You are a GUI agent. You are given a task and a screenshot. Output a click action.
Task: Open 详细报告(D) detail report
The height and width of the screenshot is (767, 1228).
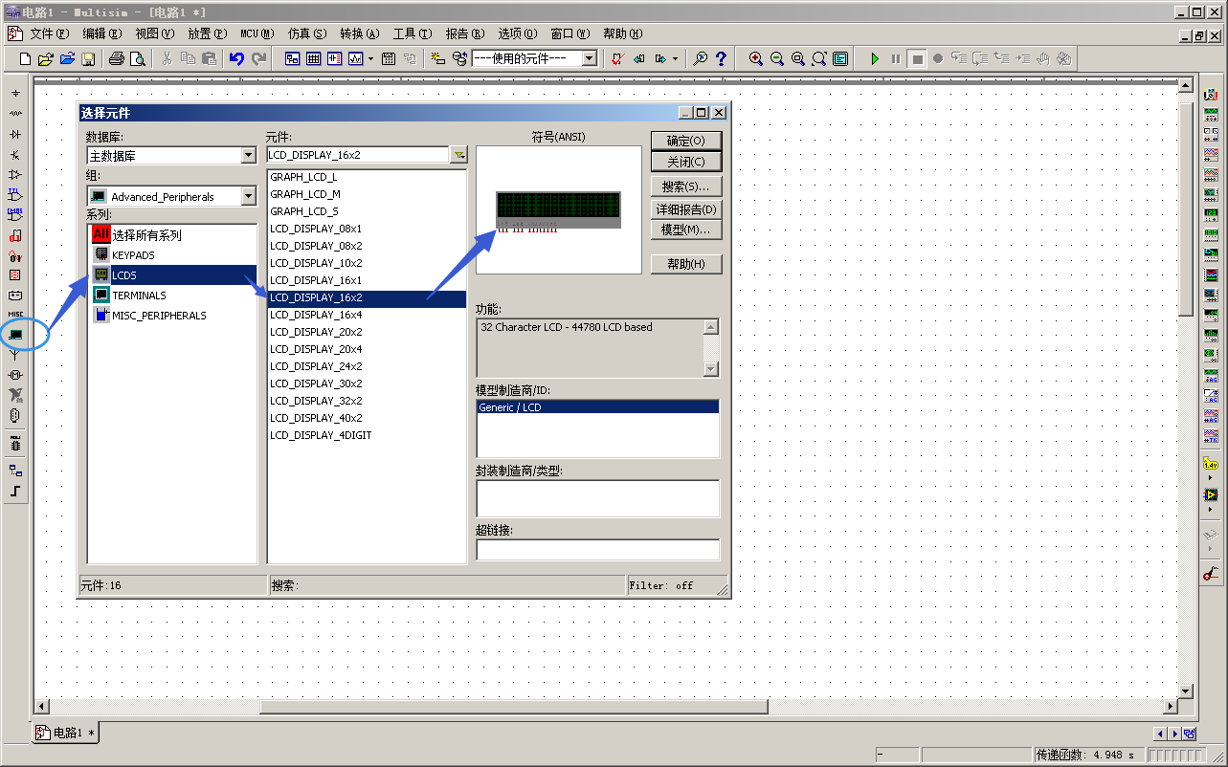coord(686,208)
